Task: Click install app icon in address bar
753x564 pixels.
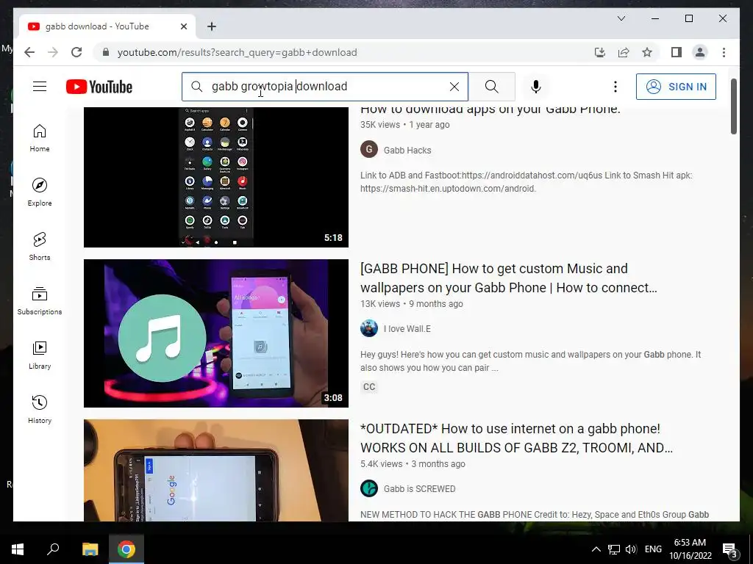Action: [600, 52]
